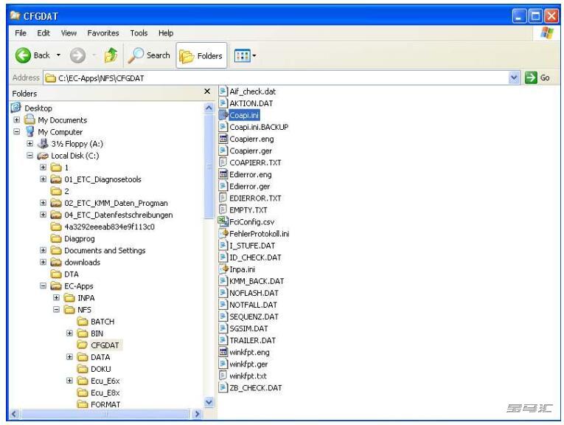The image size is (564, 425).
Task: Expand the INPA folder node
Action: coord(57,298)
